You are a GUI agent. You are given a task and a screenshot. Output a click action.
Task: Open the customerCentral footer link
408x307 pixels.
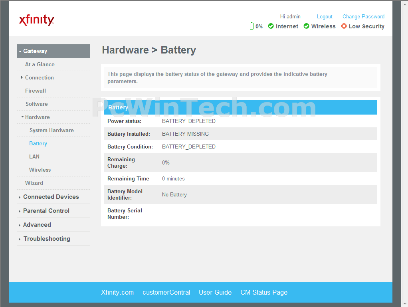pyautogui.click(x=166, y=293)
